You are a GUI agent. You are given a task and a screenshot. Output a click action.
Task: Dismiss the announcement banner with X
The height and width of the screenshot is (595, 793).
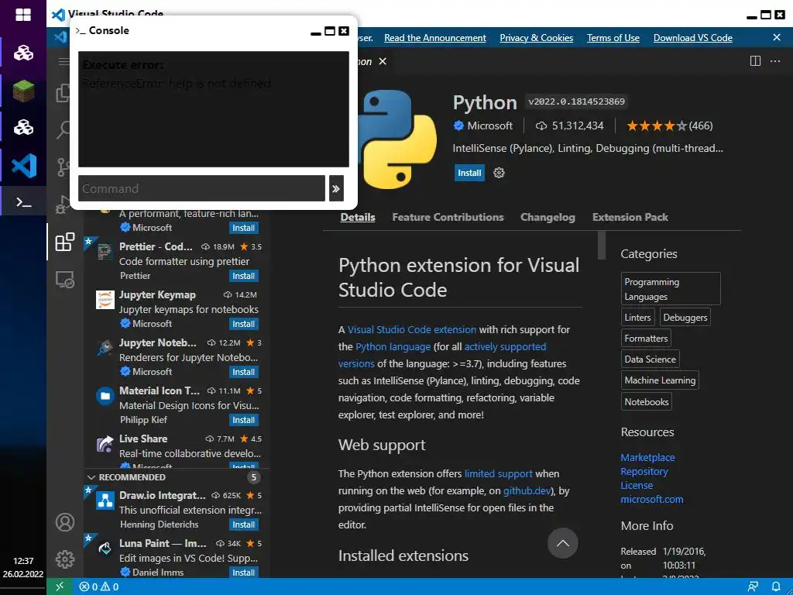(x=777, y=37)
